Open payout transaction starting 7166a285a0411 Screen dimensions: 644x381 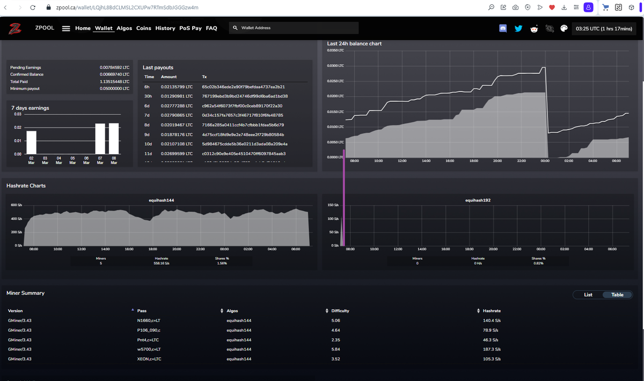point(243,125)
